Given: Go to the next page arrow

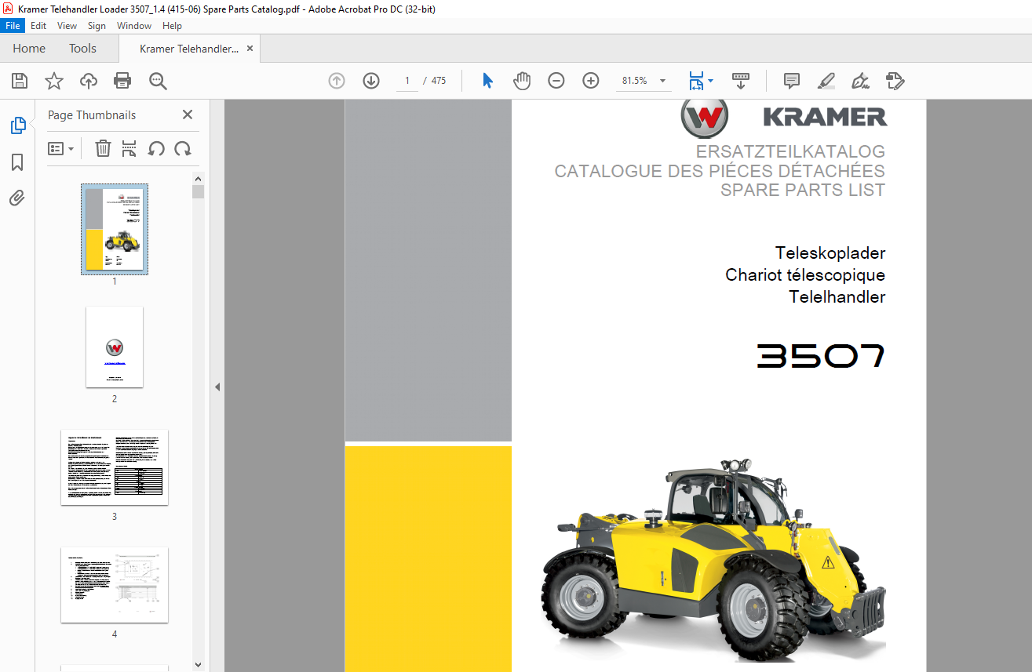Looking at the screenshot, I should point(371,81).
